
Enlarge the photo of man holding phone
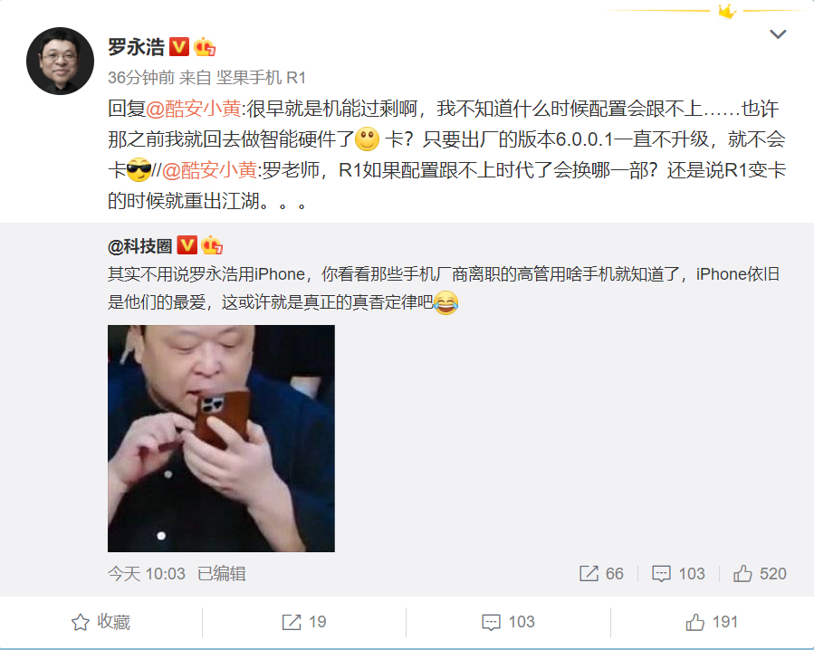(x=221, y=438)
